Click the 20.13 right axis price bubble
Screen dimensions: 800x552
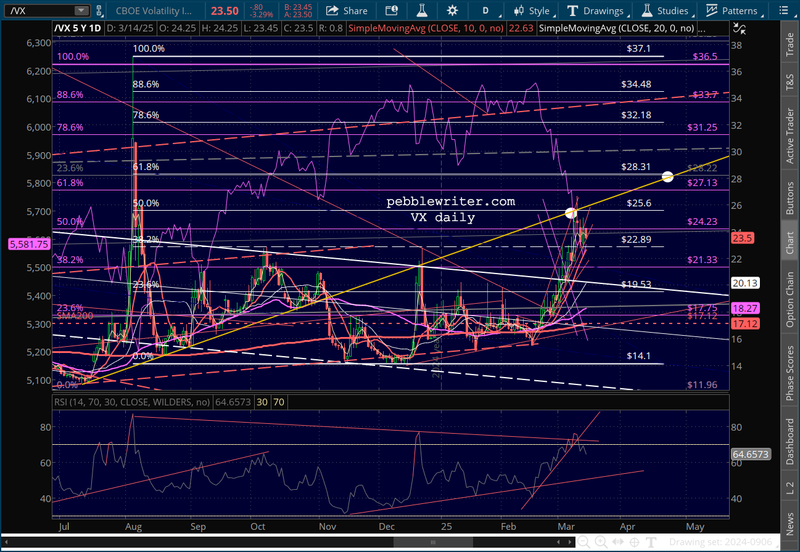(746, 283)
